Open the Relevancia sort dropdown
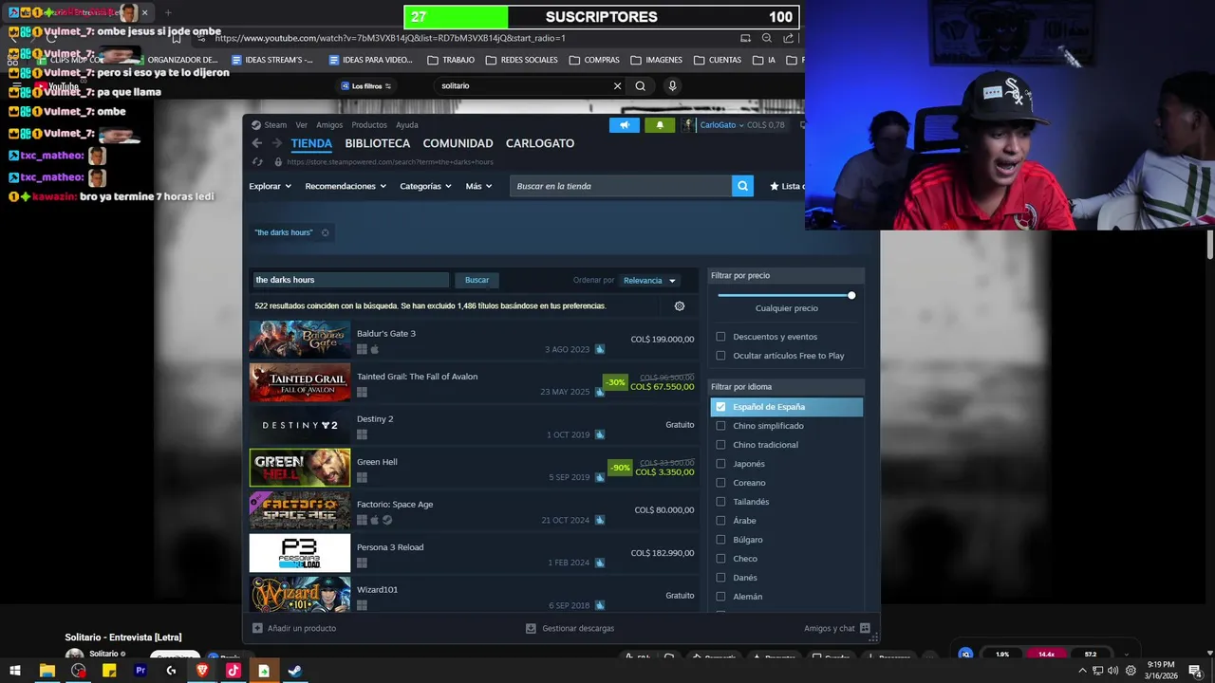 coord(649,281)
